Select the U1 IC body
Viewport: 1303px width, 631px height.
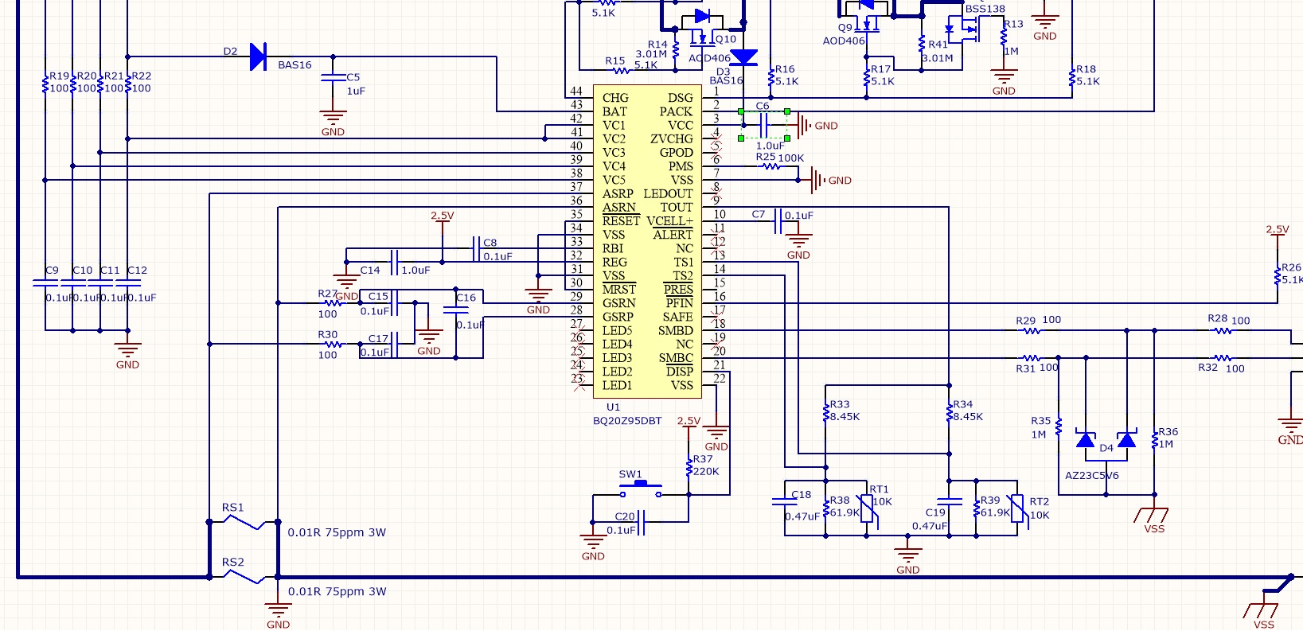point(646,241)
